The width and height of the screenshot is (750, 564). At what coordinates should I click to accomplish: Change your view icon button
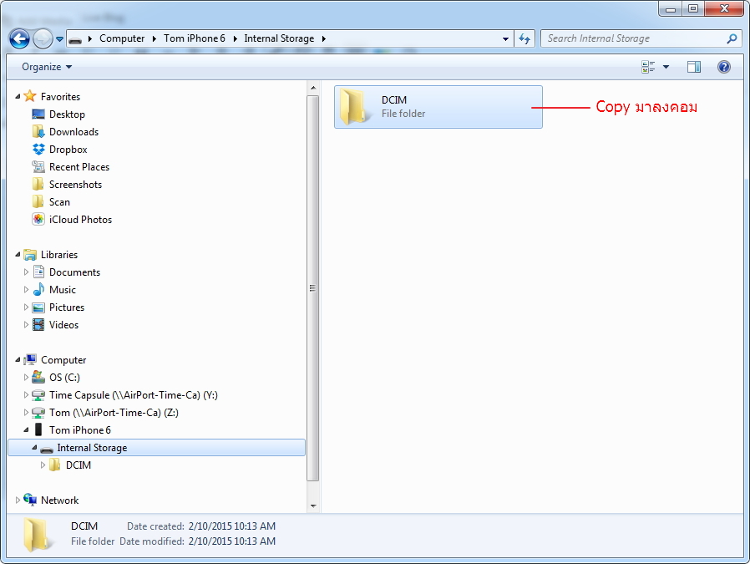coord(648,67)
